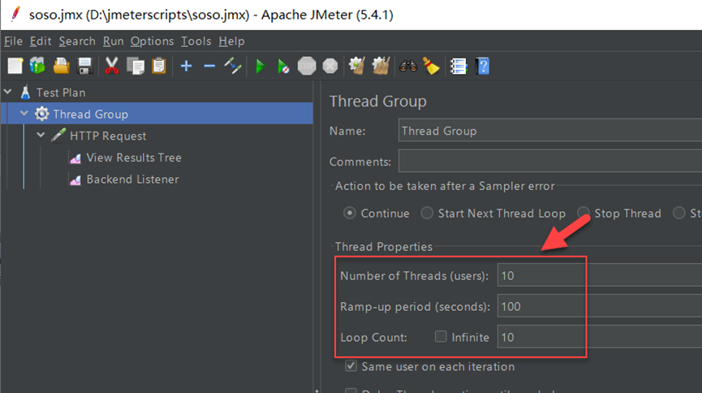
Task: Select the Continue radio button
Action: click(x=350, y=213)
